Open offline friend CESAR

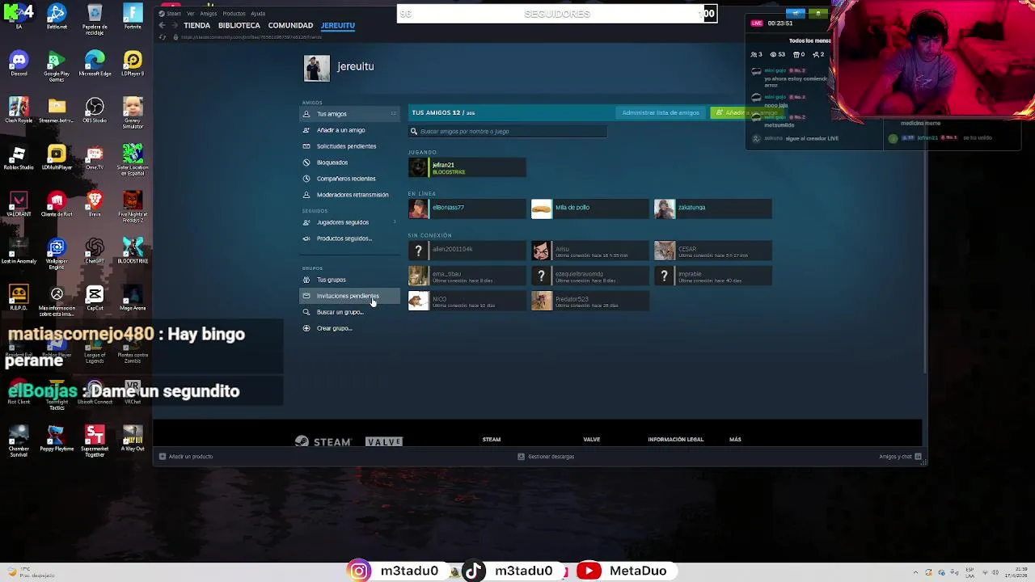(713, 251)
